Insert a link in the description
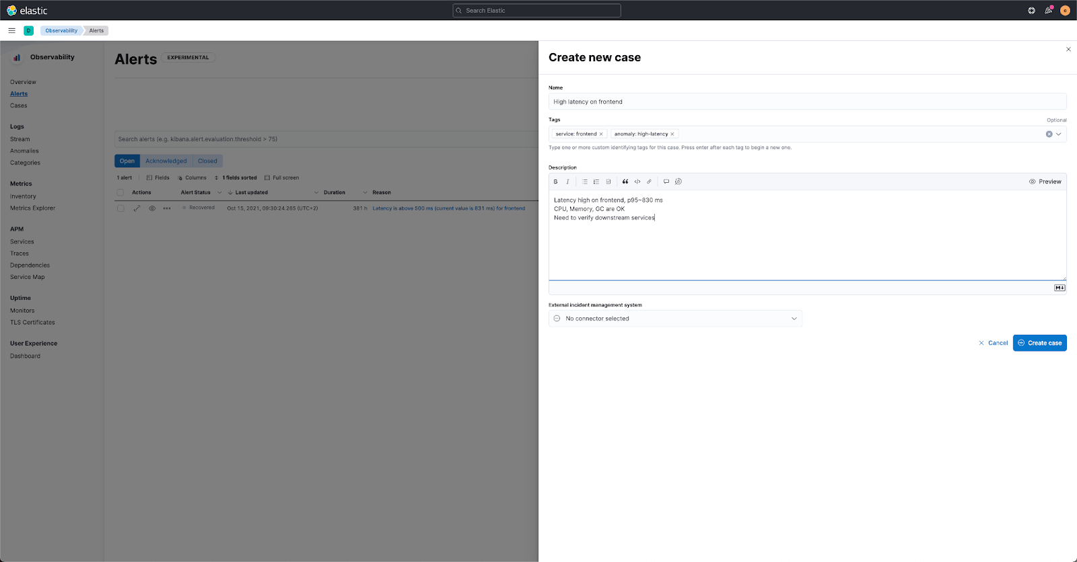This screenshot has width=1077, height=562. (650, 182)
